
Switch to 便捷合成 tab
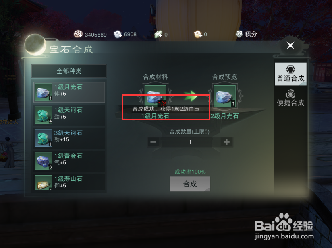(x=290, y=98)
